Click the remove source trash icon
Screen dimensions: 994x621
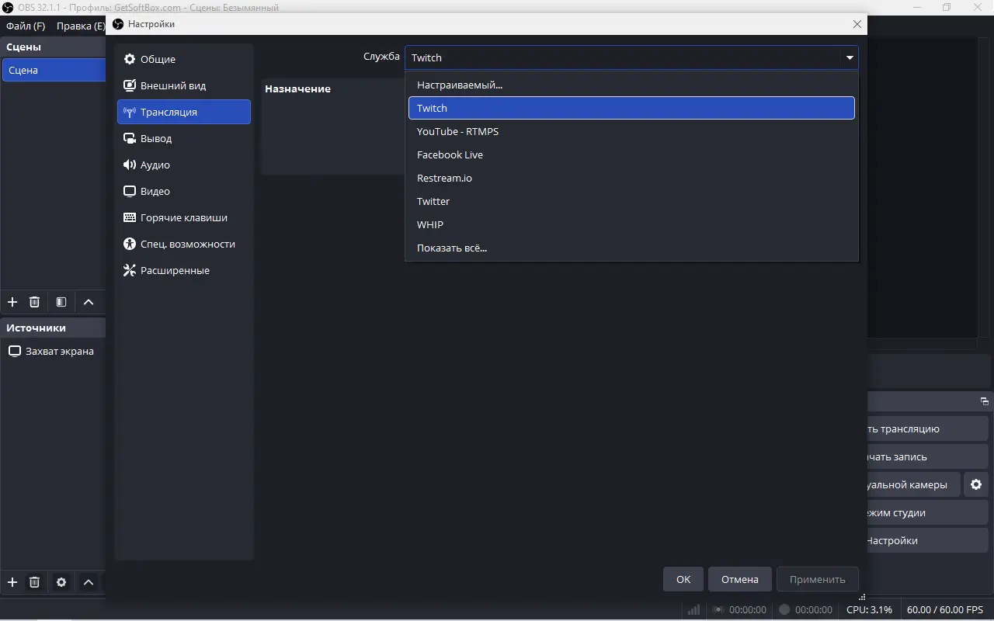pos(34,582)
